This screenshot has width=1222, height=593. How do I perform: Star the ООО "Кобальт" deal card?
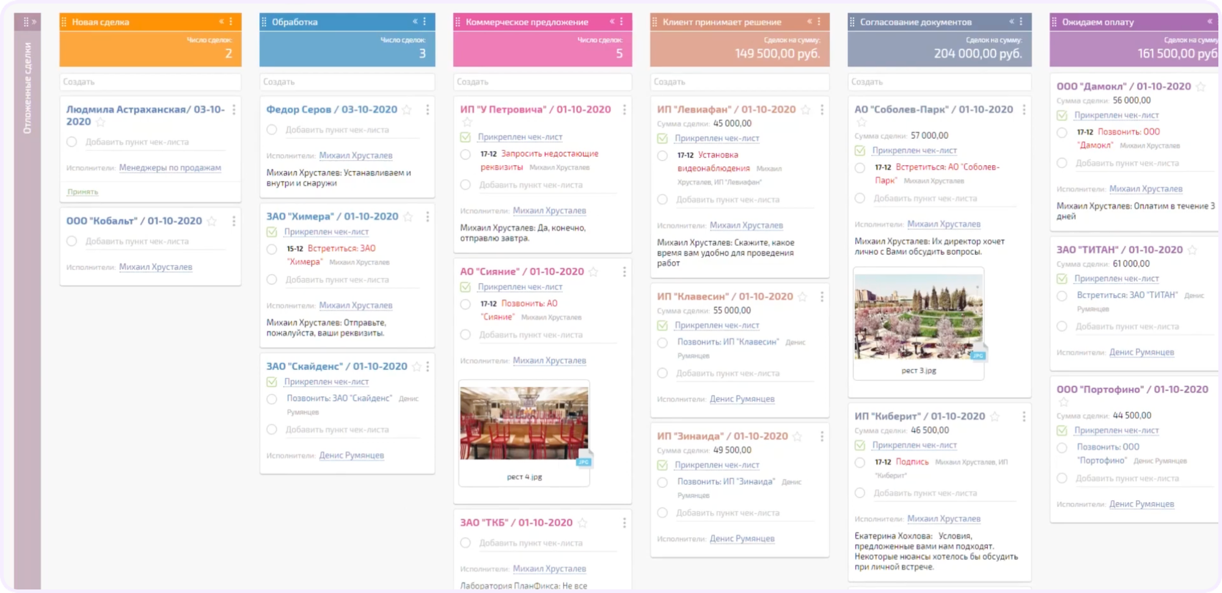tap(212, 221)
